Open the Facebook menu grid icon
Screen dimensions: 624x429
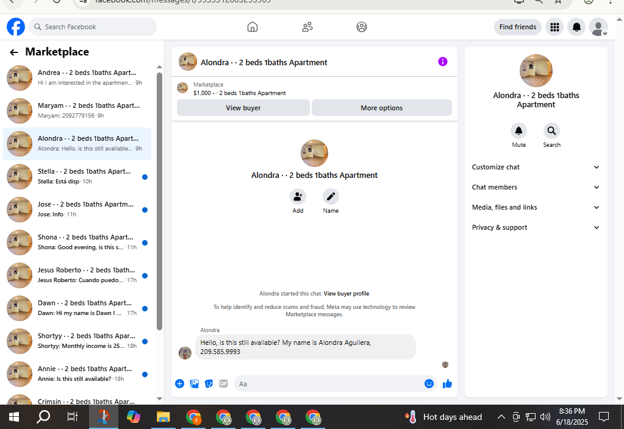coord(554,27)
